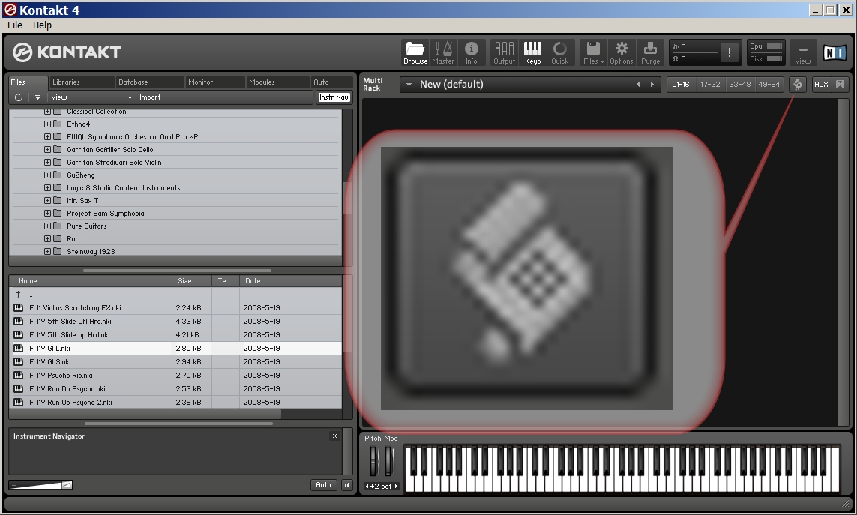Screen dimensions: 857x515
Task: Click the panic exclamation button
Action: 729,53
